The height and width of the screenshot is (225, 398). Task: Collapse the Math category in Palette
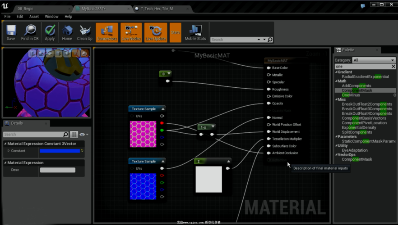tap(336, 81)
